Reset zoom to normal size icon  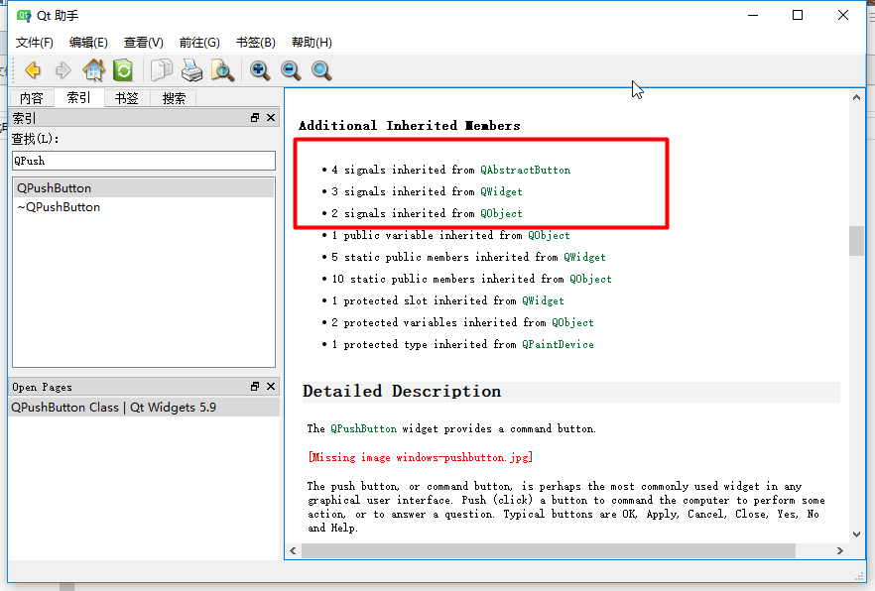point(320,70)
